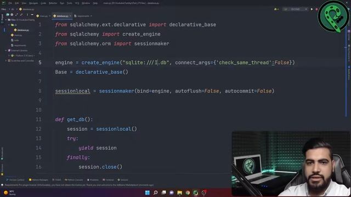Open the Help menu
This screenshot has height=197, width=351.
pyautogui.click(x=95, y=3)
